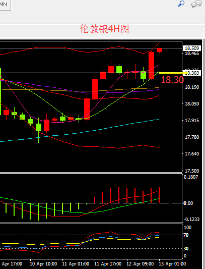Click price axis value 17.780

[192, 137]
